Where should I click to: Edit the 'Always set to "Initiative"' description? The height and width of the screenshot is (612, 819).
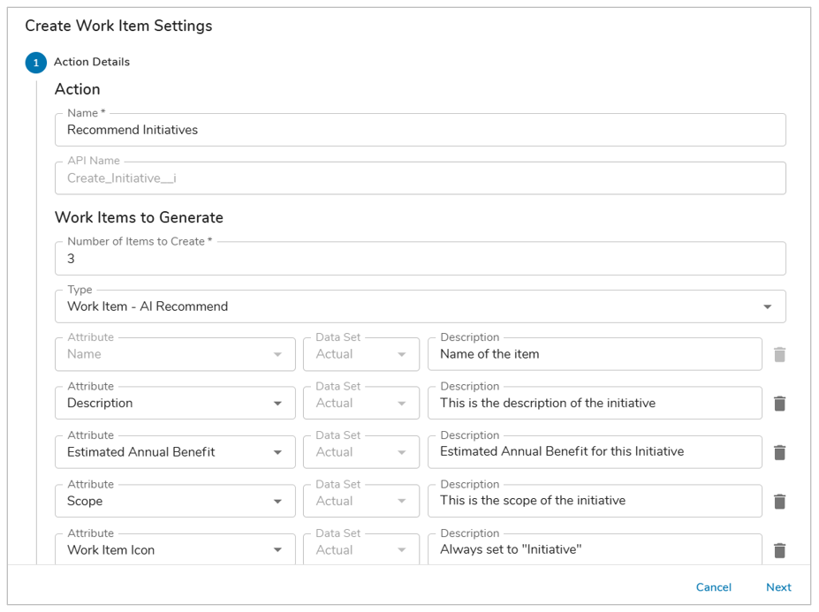594,549
